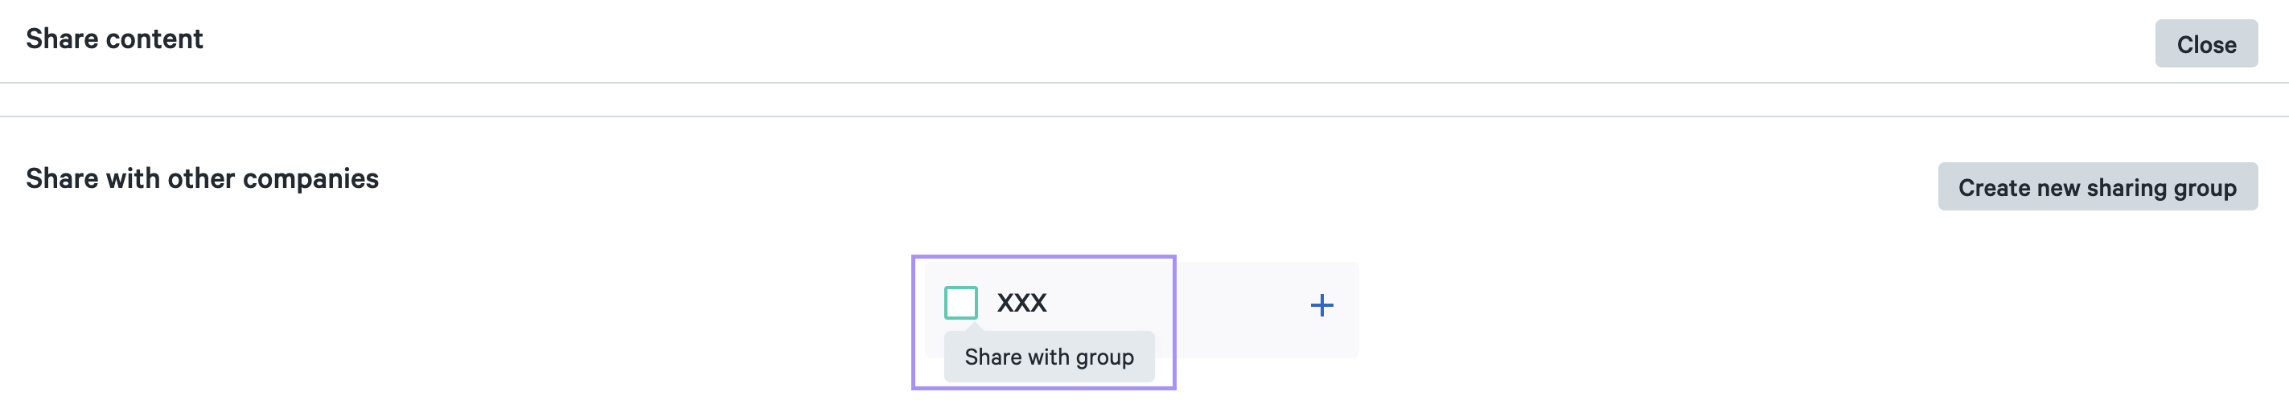Click Create new sharing group
This screenshot has height=400, width=2289.
(2097, 186)
